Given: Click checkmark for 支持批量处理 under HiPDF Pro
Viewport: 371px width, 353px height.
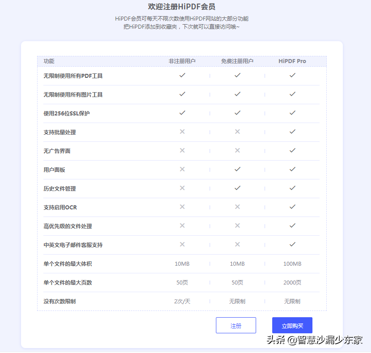Looking at the screenshot, I should click(292, 132).
